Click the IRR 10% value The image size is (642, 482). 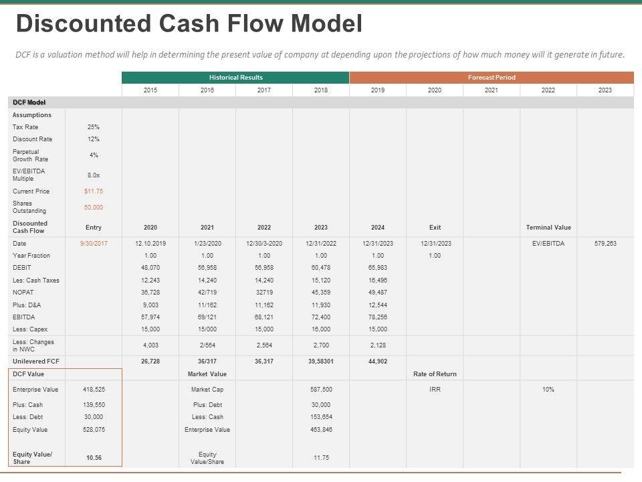548,390
